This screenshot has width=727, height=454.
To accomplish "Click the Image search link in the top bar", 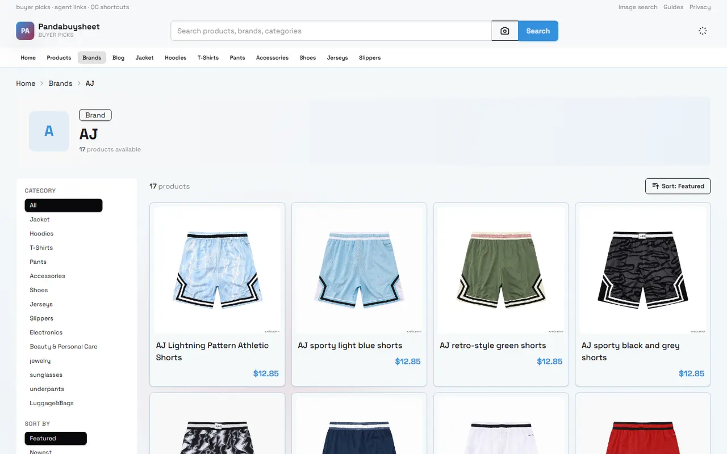I will tap(638, 7).
